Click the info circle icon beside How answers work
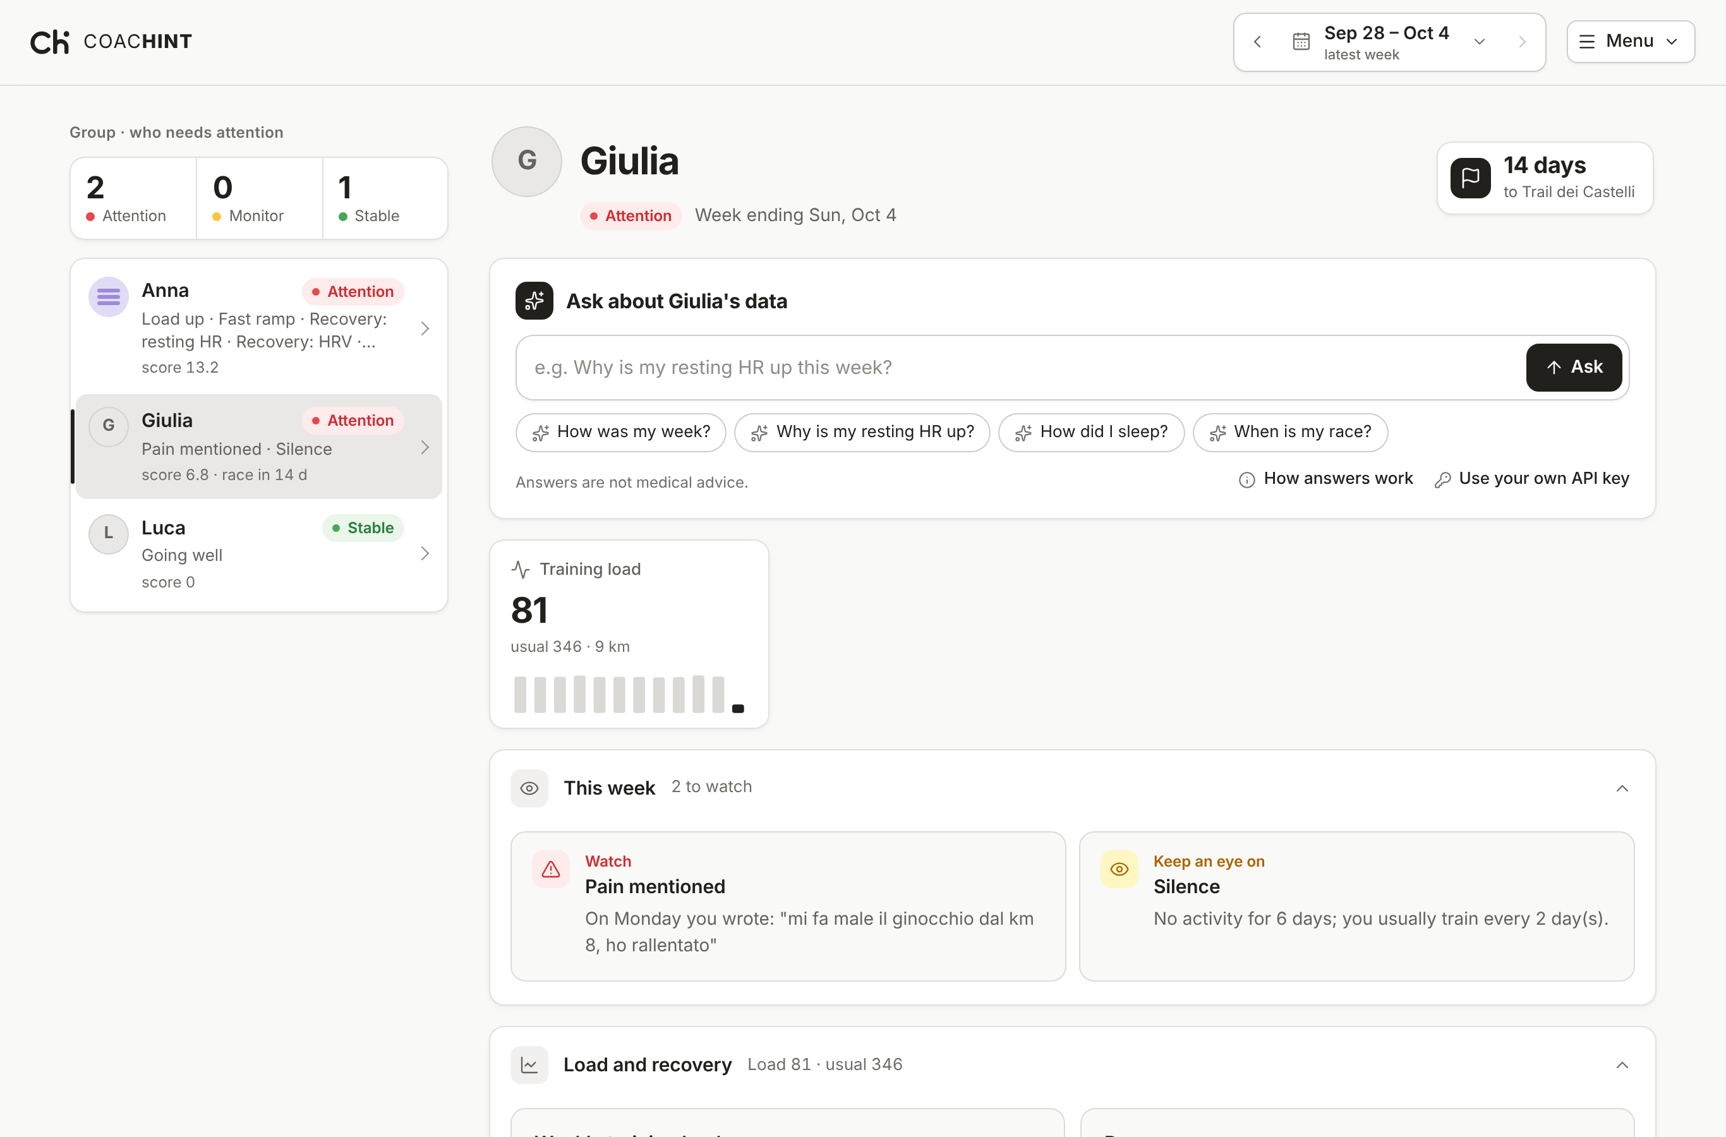 pos(1246,479)
